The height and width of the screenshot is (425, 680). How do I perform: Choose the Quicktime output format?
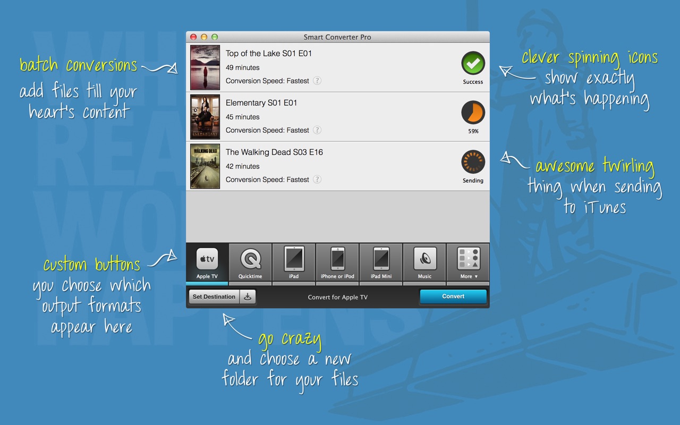(x=250, y=262)
